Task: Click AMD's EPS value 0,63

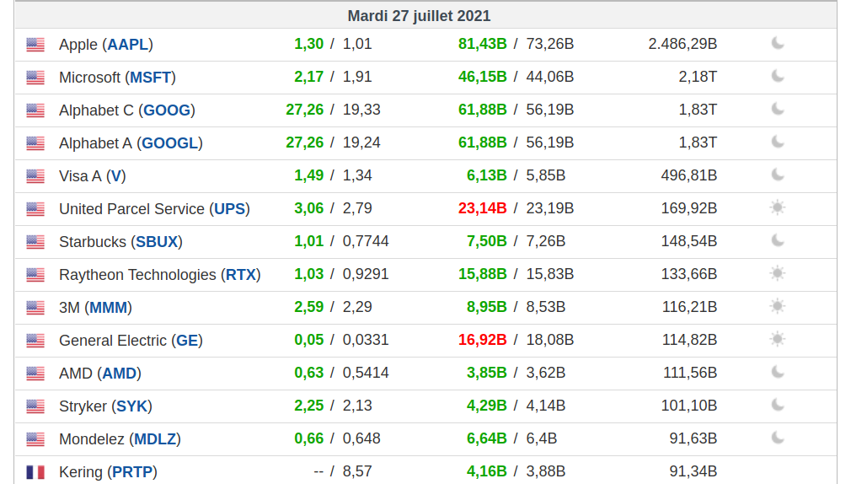Action: (x=309, y=373)
